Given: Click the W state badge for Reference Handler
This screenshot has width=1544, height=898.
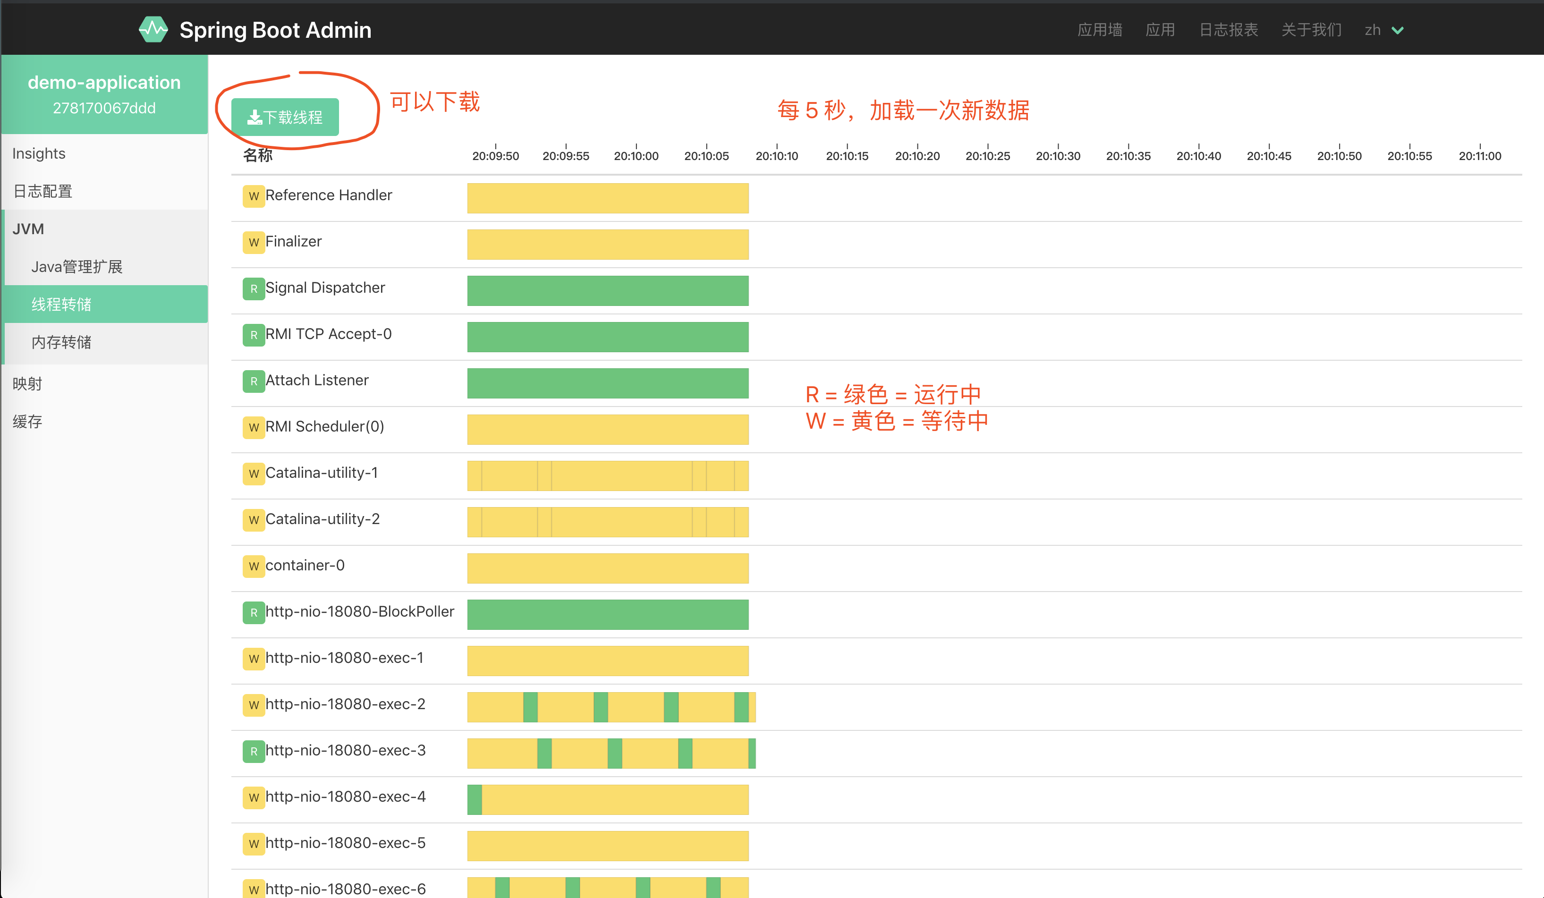Looking at the screenshot, I should click(253, 196).
